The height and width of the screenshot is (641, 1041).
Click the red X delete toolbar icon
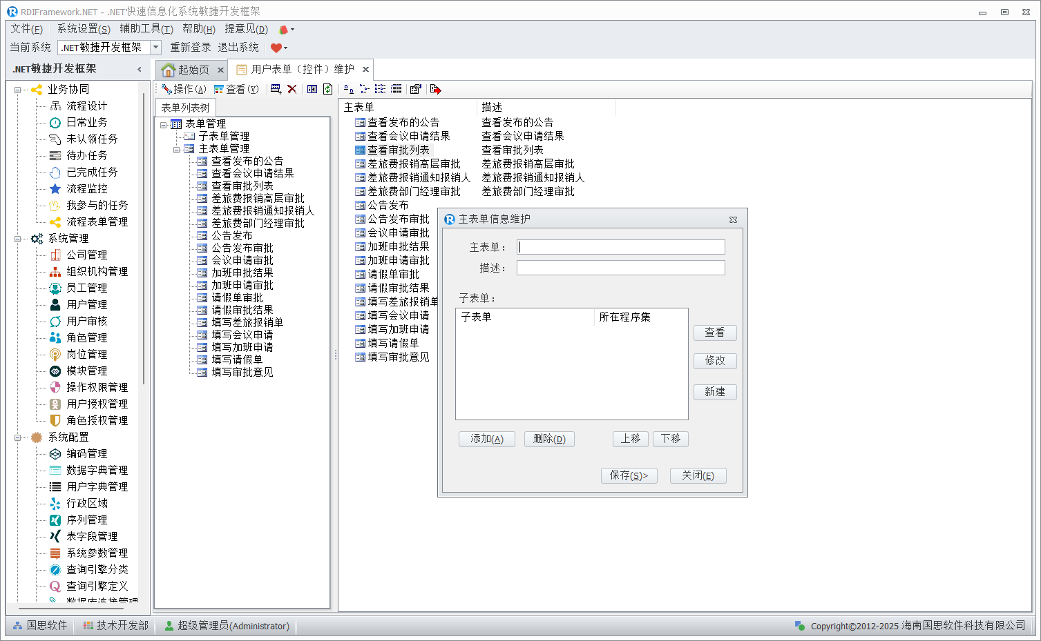pos(292,89)
